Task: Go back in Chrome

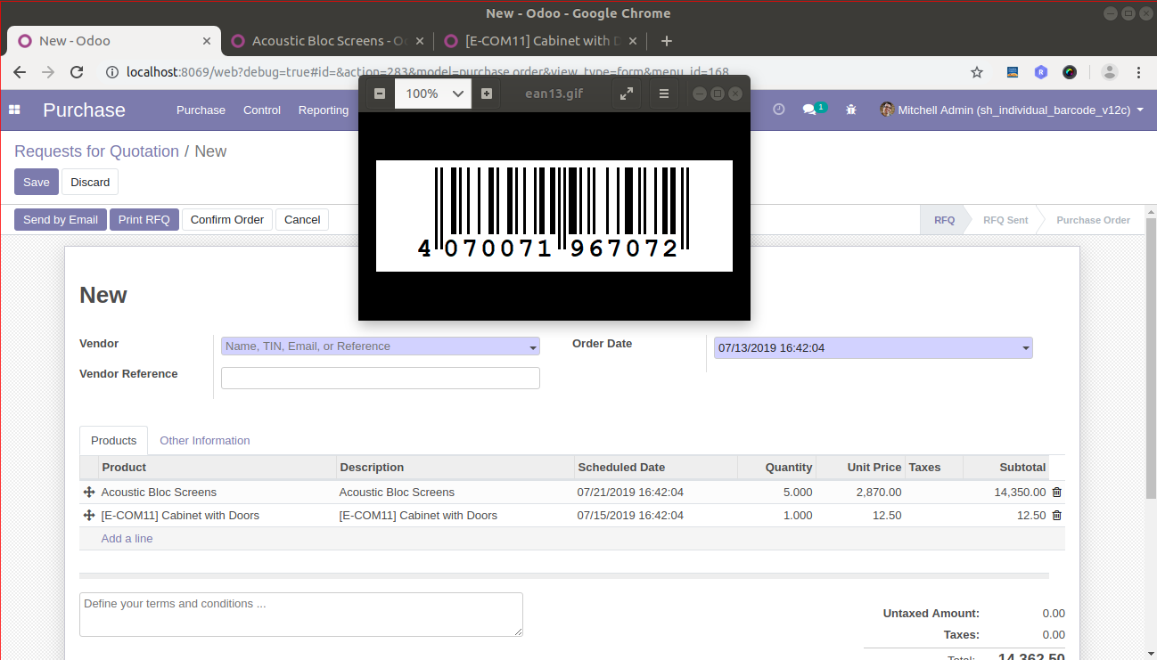Action: (x=20, y=72)
